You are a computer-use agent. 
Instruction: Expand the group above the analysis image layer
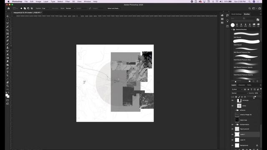235,110
